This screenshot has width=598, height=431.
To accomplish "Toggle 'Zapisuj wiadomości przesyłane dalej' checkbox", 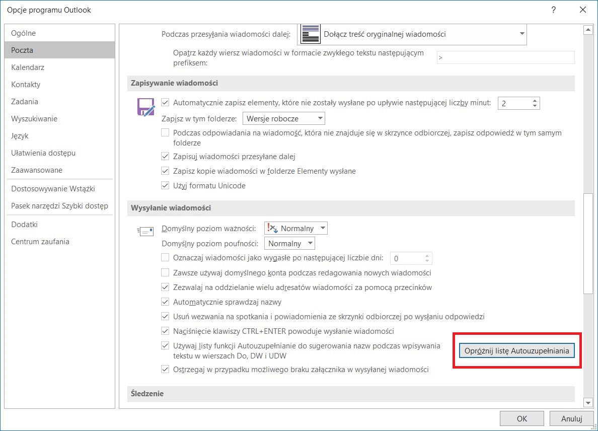I will (165, 156).
